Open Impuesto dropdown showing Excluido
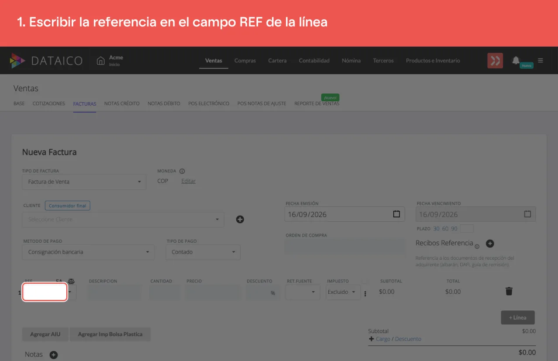The height and width of the screenshot is (361, 558). tap(343, 292)
